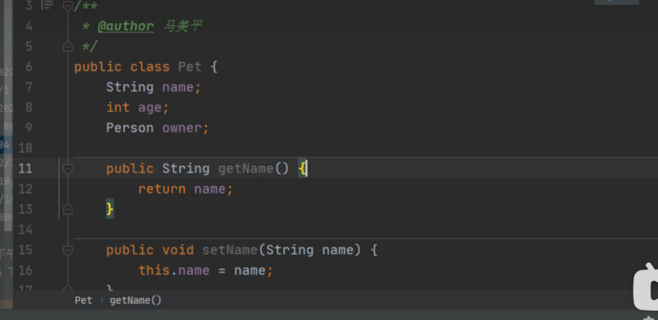This screenshot has height=320, width=658.
Task: Select the getName() breadcrumb item
Action: [x=136, y=300]
